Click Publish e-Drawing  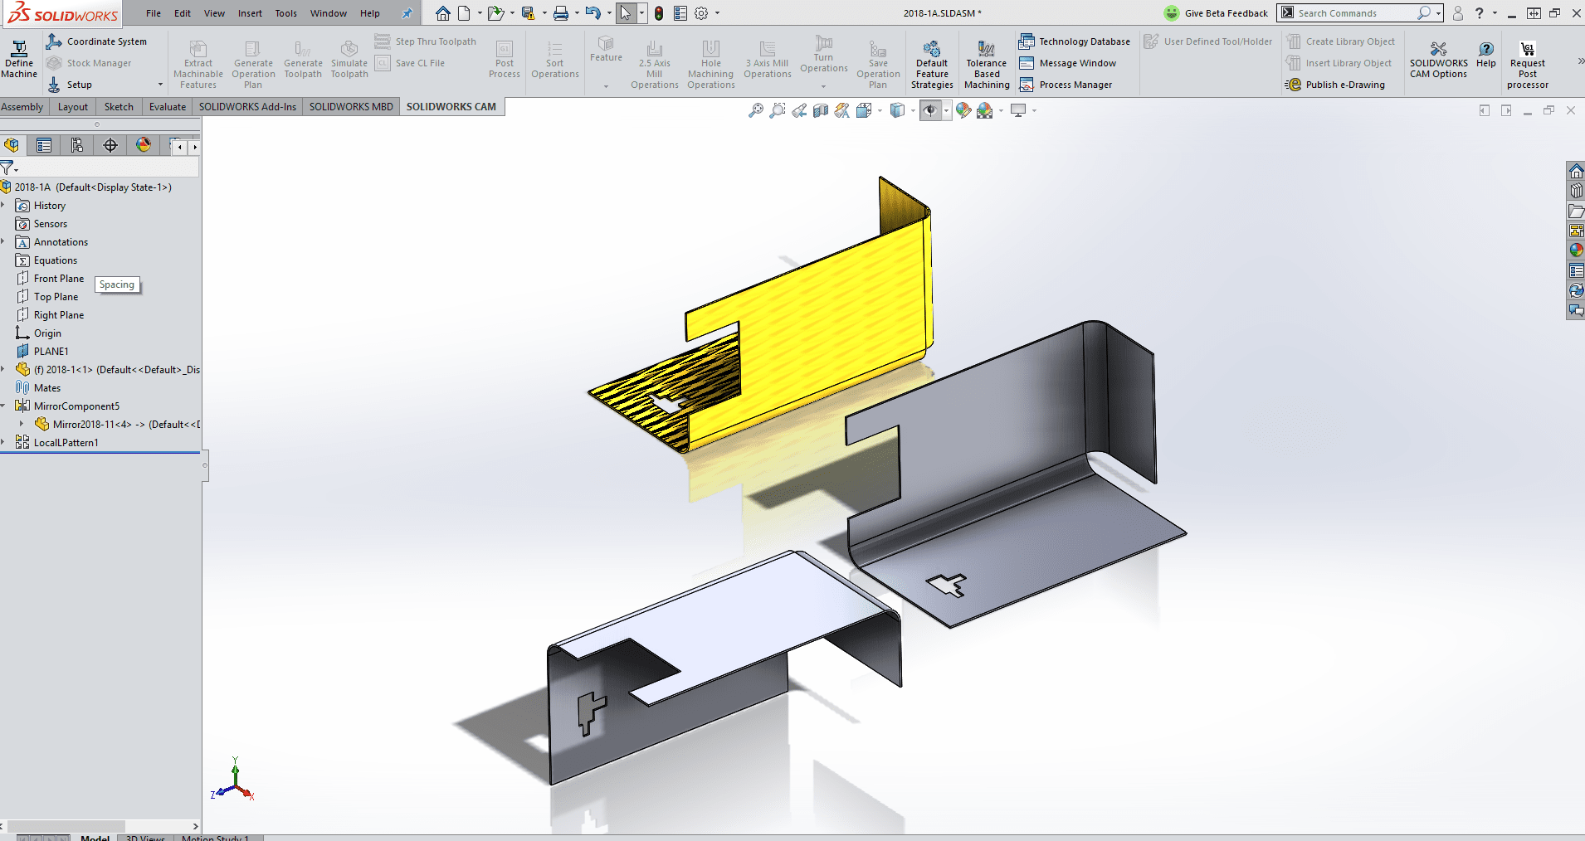1335,85
